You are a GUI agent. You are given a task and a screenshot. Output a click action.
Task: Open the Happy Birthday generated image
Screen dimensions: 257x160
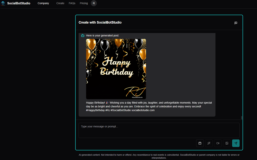point(116,69)
